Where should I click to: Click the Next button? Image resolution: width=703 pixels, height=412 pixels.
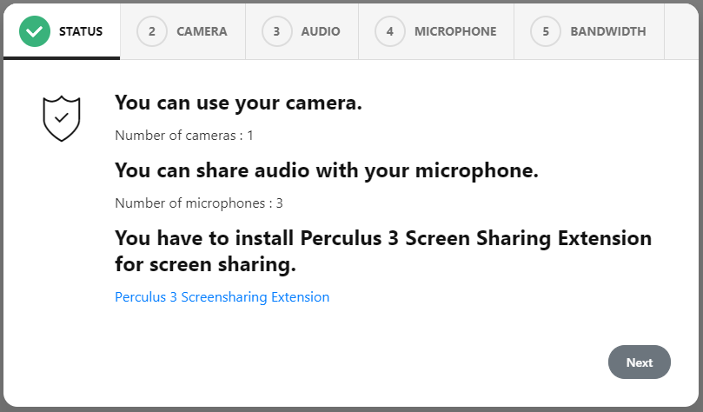[x=640, y=362]
